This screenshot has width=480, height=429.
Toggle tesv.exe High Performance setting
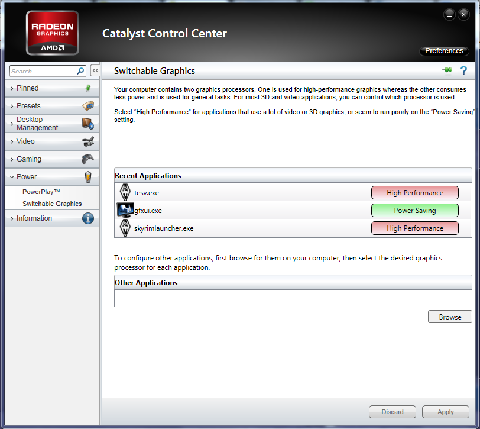coord(415,193)
